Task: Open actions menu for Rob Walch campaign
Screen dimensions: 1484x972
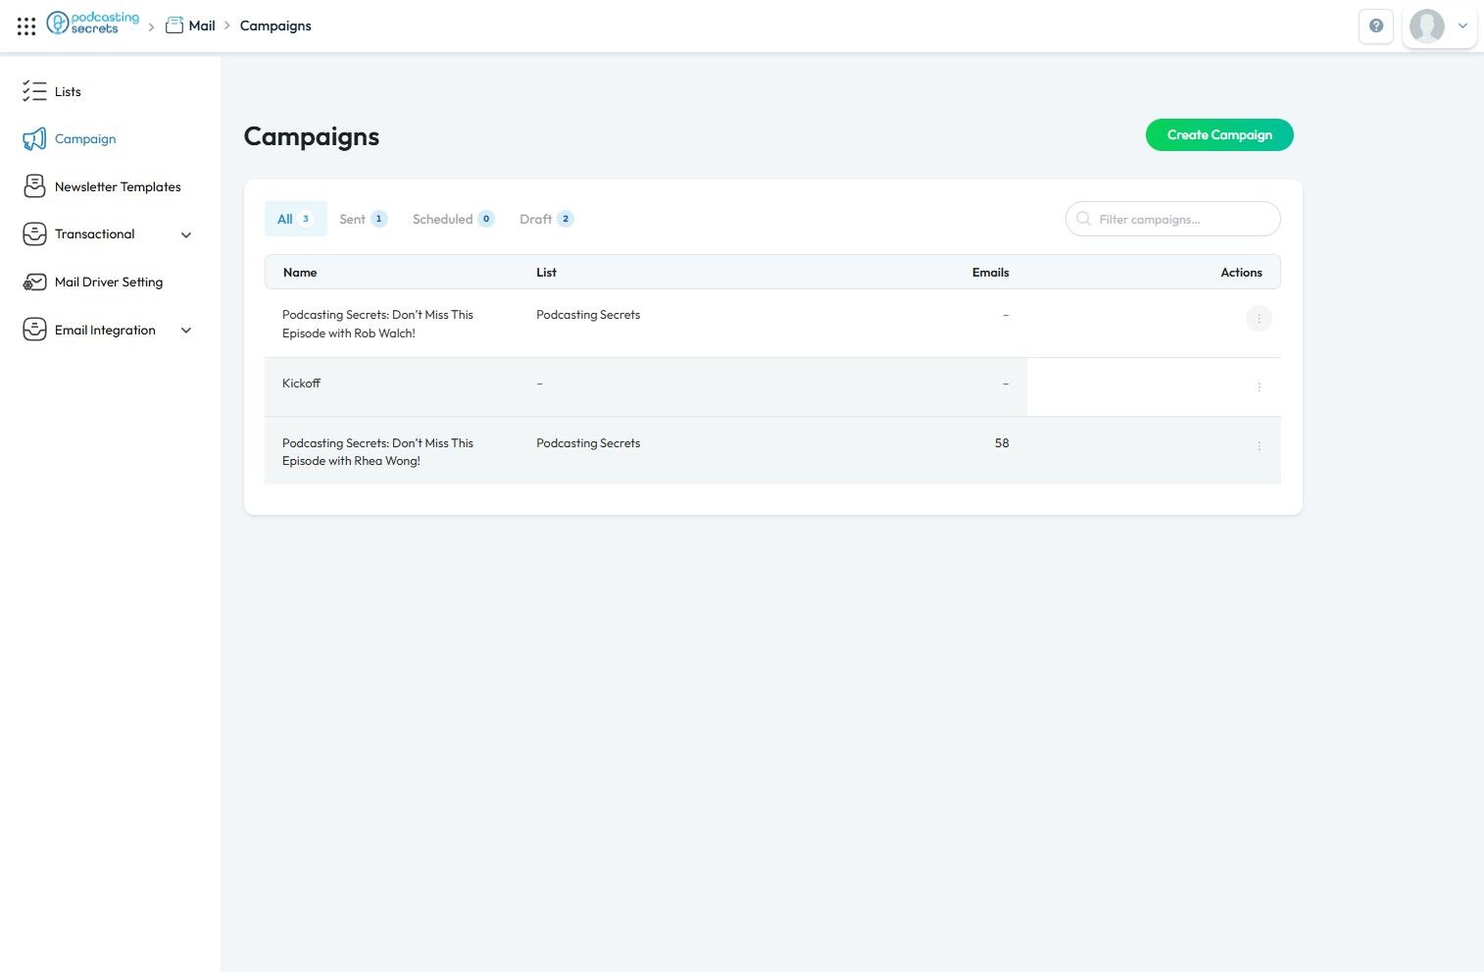Action: point(1259,319)
